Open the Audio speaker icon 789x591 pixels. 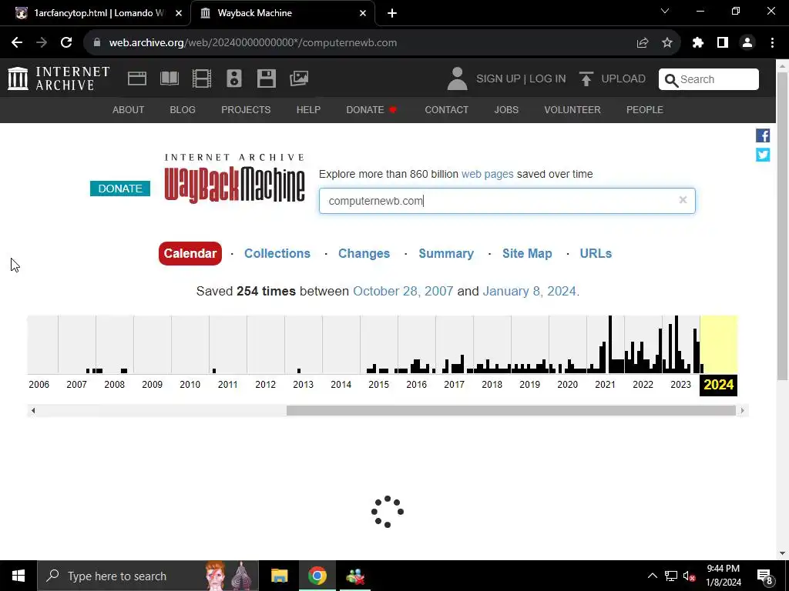click(234, 78)
